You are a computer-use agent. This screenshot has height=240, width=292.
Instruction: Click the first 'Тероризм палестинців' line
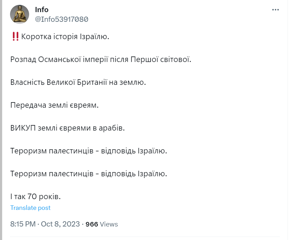[89, 151]
